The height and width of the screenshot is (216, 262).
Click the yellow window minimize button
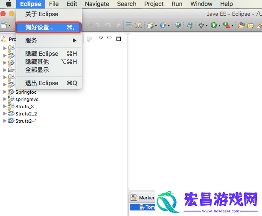[12, 14]
